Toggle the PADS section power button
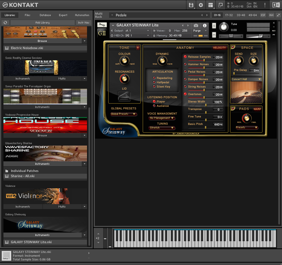Viewport: 282px width, 265px height. tap(233, 108)
